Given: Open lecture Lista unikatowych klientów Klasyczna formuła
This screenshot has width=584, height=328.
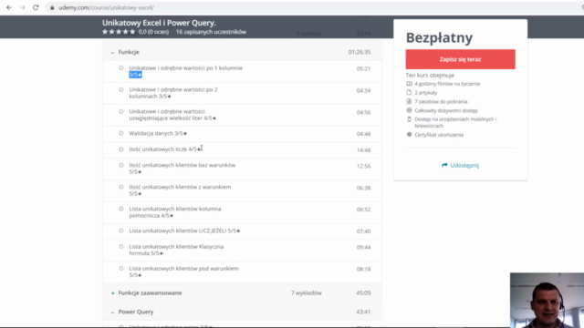Looking at the screenshot, I should coord(176,250).
